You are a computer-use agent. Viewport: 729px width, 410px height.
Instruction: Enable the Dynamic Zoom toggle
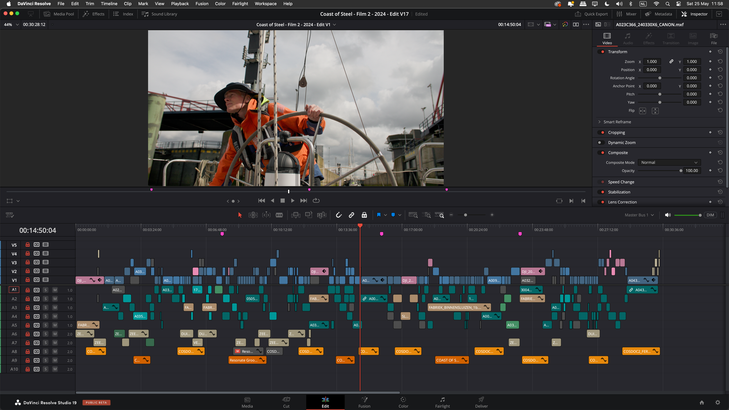click(x=601, y=143)
